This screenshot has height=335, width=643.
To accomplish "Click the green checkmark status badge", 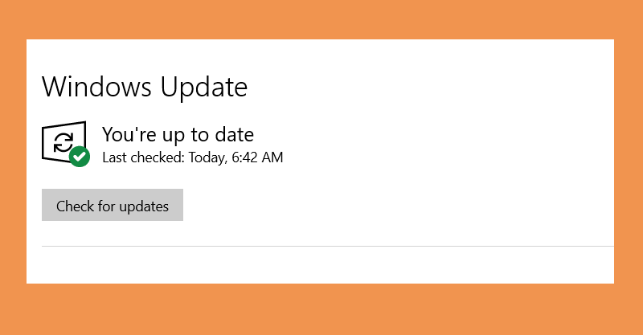I will [x=80, y=156].
